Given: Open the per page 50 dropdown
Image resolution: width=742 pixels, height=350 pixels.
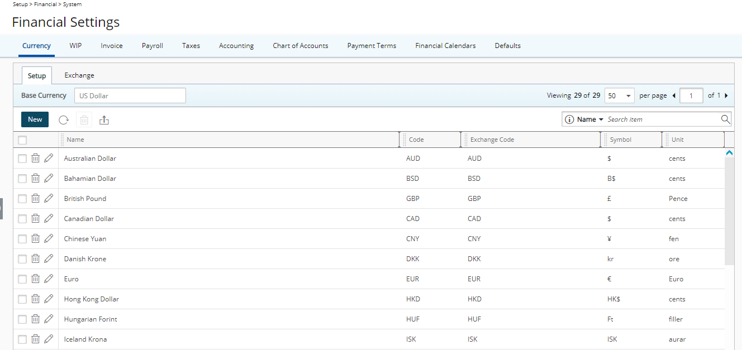Looking at the screenshot, I should (x=620, y=95).
